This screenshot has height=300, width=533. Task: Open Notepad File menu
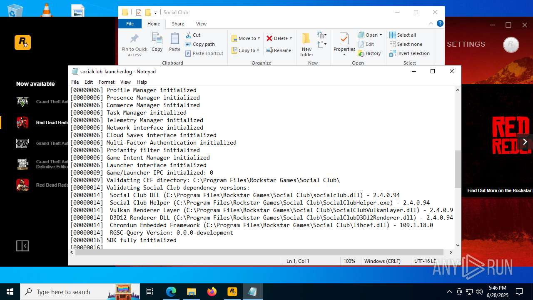click(x=75, y=82)
